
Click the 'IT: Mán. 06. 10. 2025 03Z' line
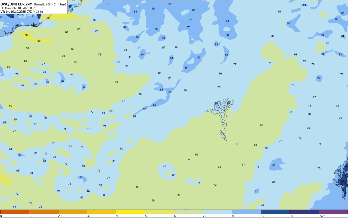[17, 8]
